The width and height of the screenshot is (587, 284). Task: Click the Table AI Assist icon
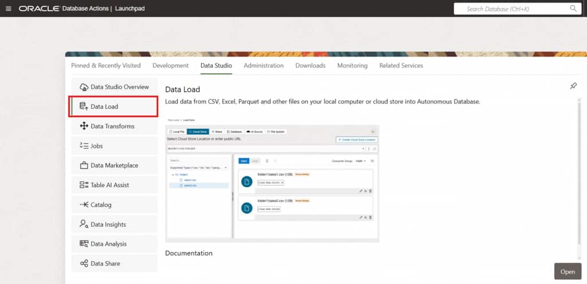click(x=84, y=185)
